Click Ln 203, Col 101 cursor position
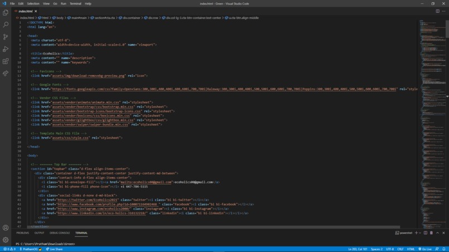The height and width of the screenshot is (252, 449). tap(358, 249)
